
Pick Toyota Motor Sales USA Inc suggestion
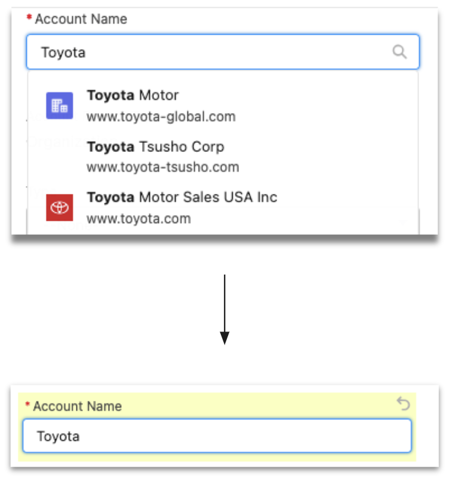pos(182,197)
